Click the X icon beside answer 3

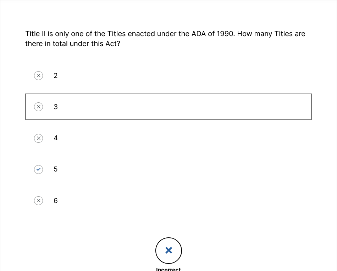point(38,107)
